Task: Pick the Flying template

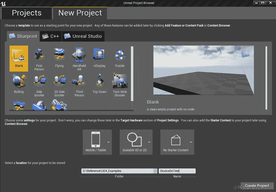Action: point(59,58)
